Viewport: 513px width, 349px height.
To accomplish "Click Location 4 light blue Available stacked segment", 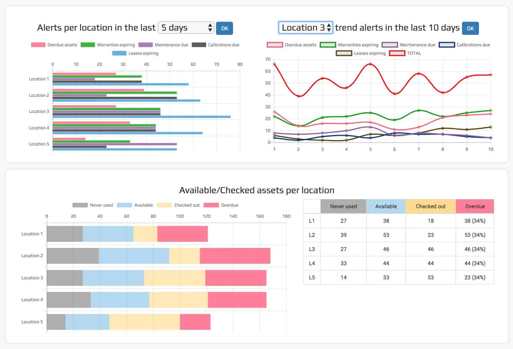I will coord(120,300).
